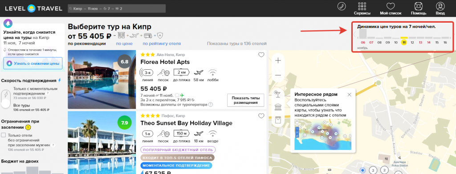Screen dimensions: 456x174
Task: Open Мой список heart icon
Action: pyautogui.click(x=390, y=6)
